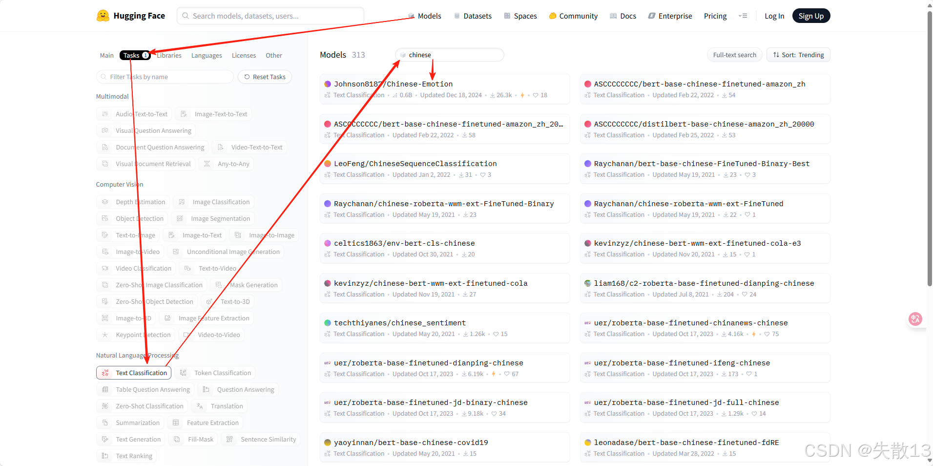Click the Full-text search button
933x466 pixels.
734,55
